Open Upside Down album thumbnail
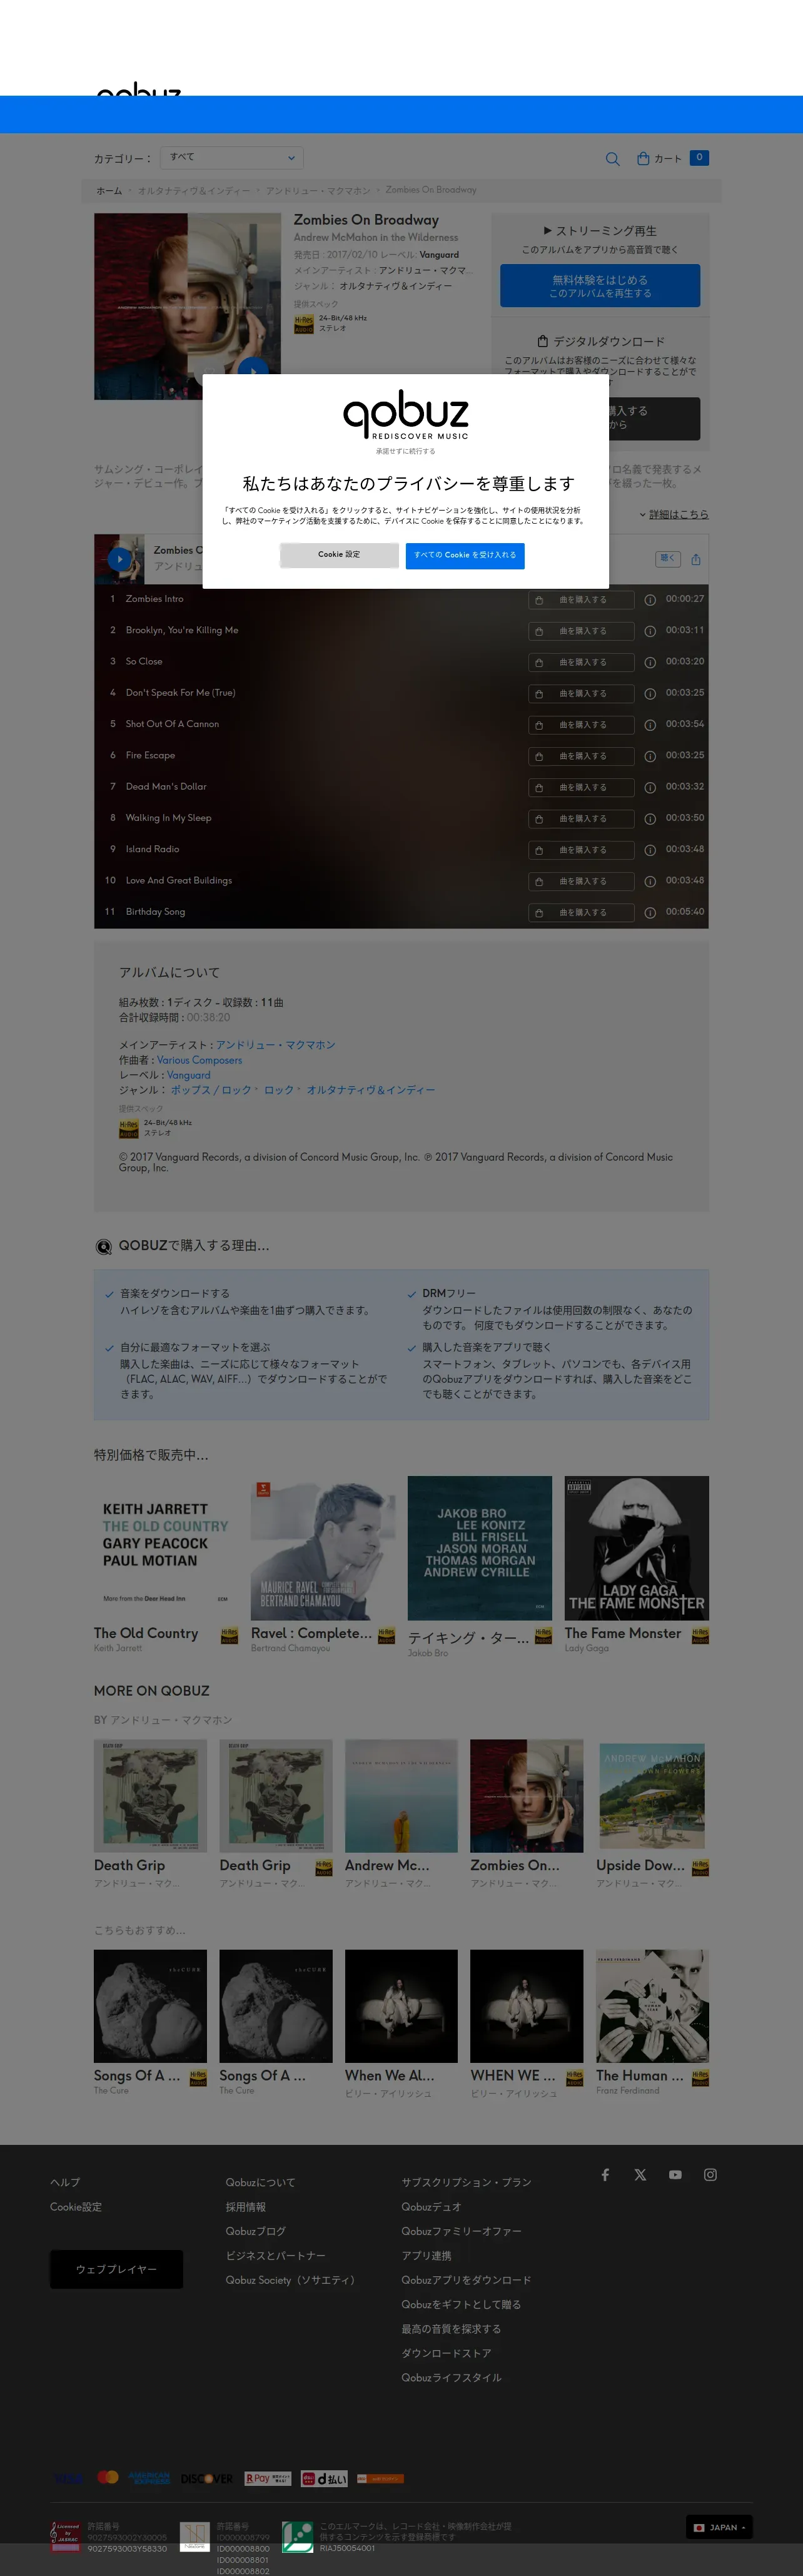The height and width of the screenshot is (2576, 803). coord(652,1796)
